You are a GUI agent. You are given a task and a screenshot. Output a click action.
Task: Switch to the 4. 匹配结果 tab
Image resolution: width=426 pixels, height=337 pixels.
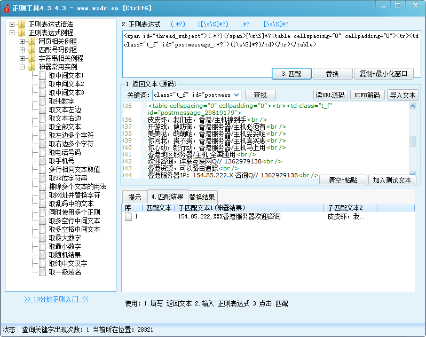click(168, 197)
